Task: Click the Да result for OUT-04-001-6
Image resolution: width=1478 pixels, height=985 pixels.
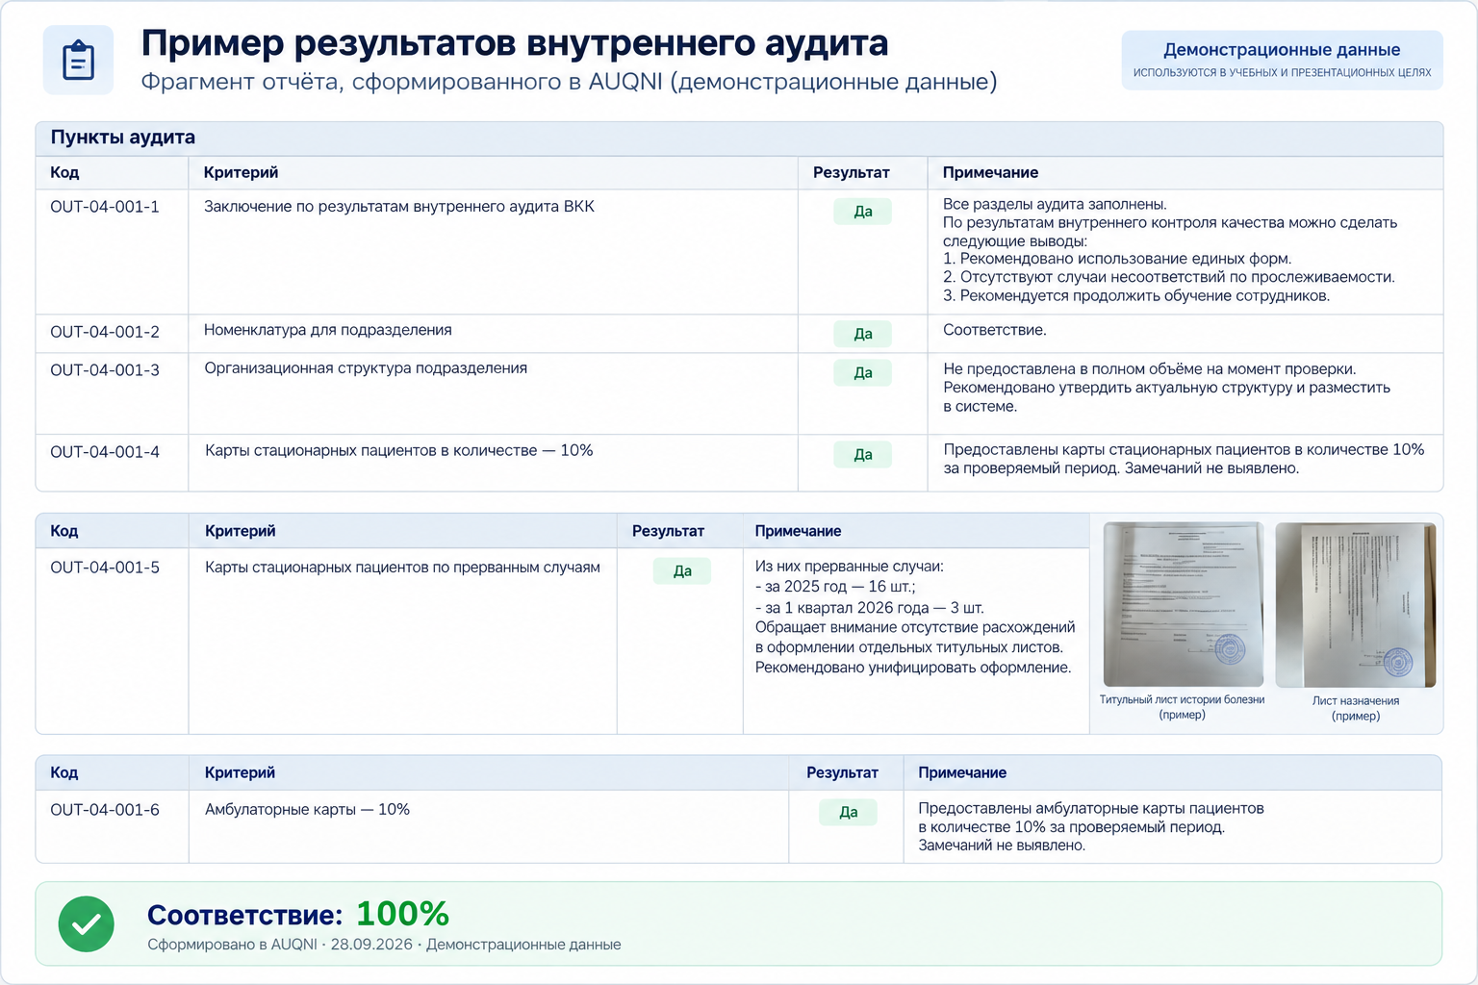Action: point(848,812)
